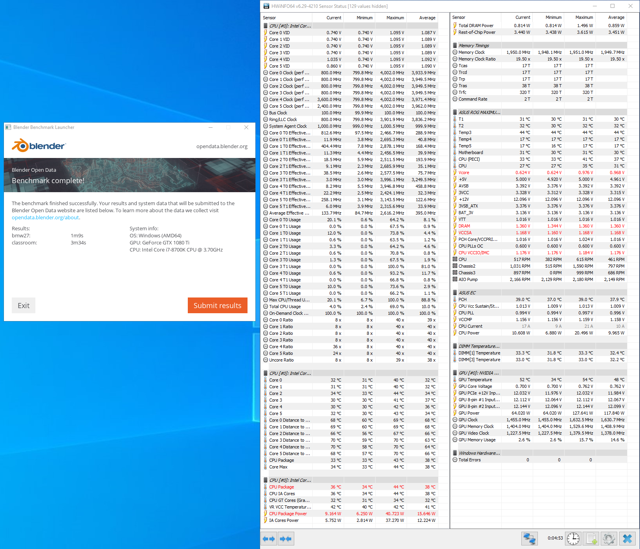This screenshot has height=549, width=640.
Task: Select the CPU Current row
Action: coord(539,326)
